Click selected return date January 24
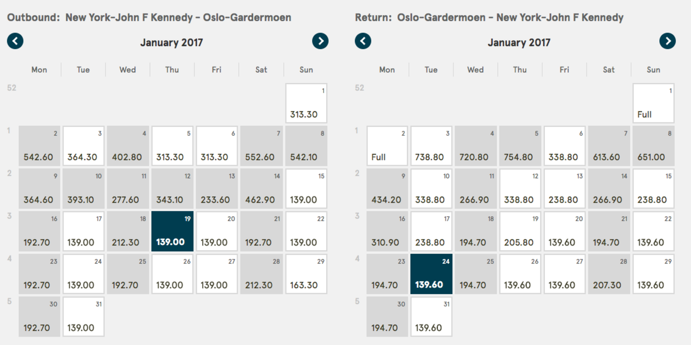691x345 pixels. pos(431,274)
